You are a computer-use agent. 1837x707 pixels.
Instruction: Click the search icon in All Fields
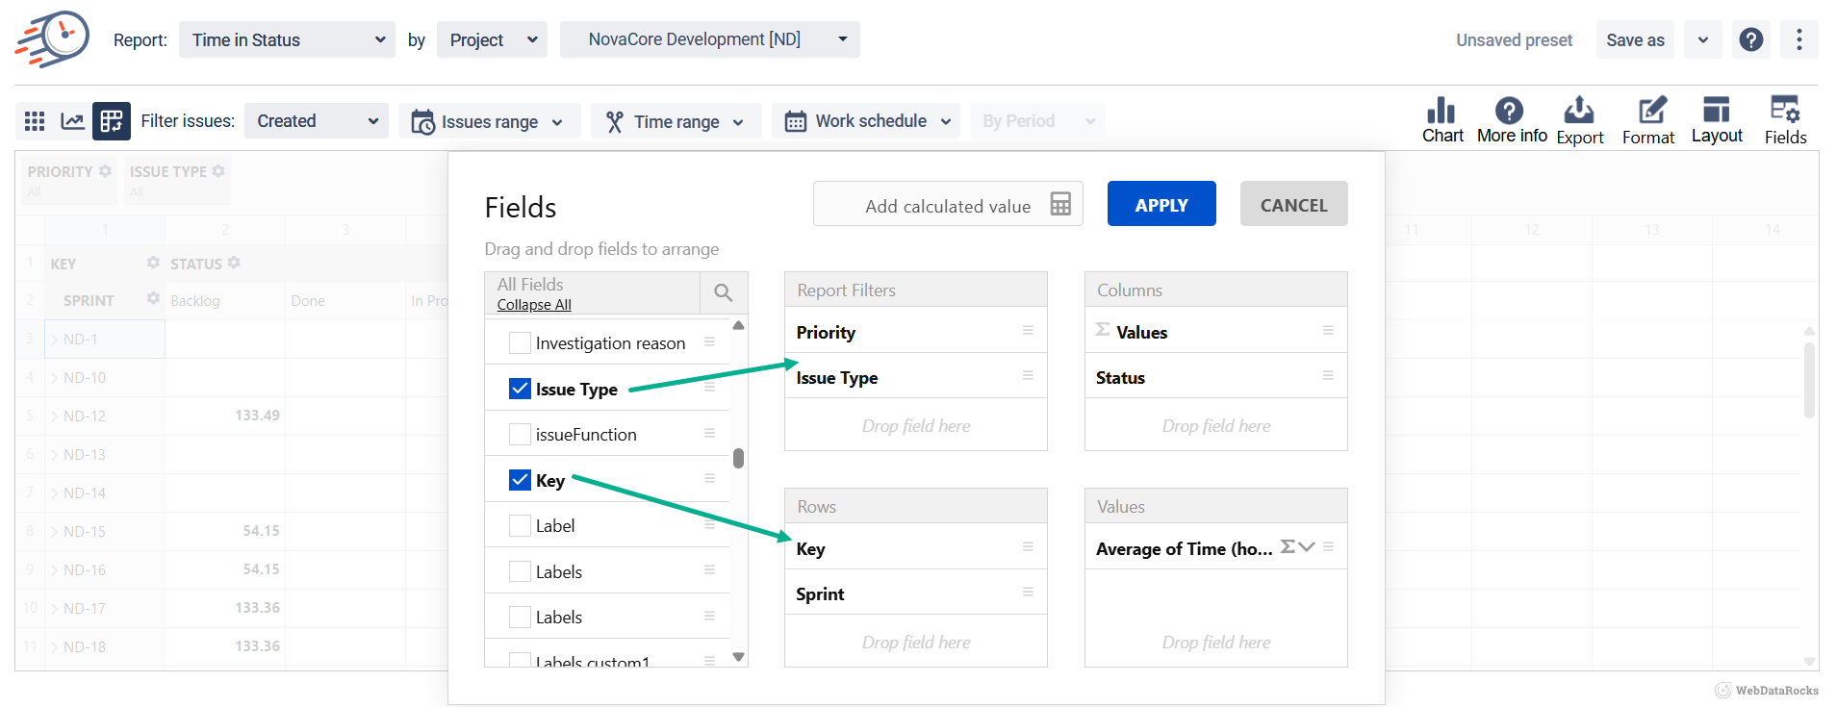click(x=724, y=292)
